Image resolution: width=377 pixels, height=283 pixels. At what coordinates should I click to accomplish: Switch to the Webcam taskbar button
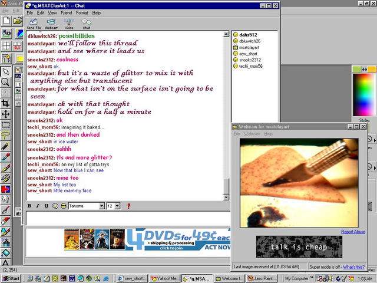(230, 278)
